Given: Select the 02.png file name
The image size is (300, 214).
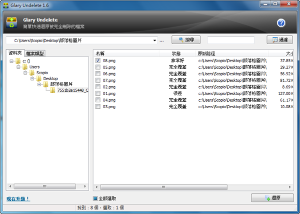Looking at the screenshot, I should [x=109, y=87].
